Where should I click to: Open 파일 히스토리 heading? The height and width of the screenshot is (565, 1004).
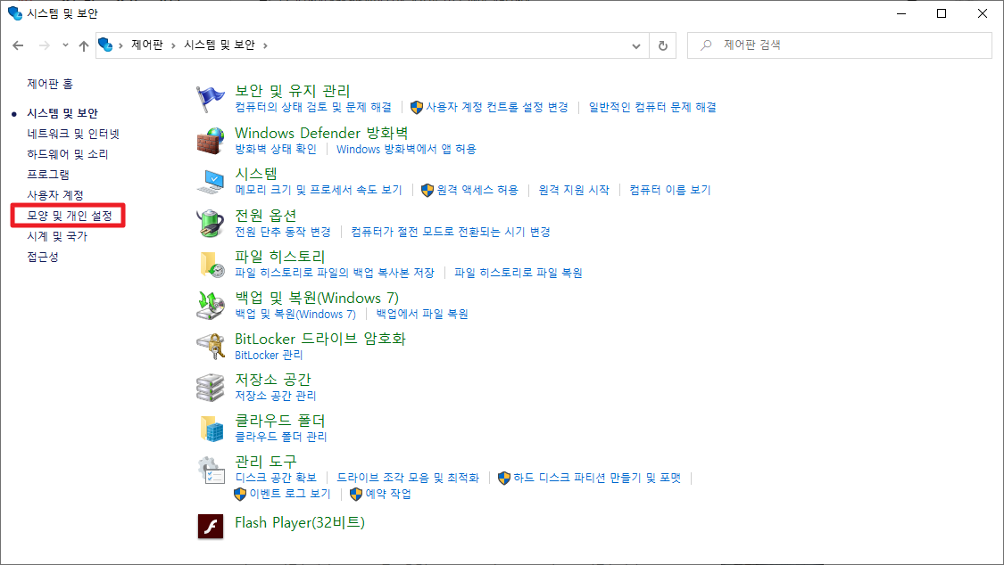(x=280, y=256)
